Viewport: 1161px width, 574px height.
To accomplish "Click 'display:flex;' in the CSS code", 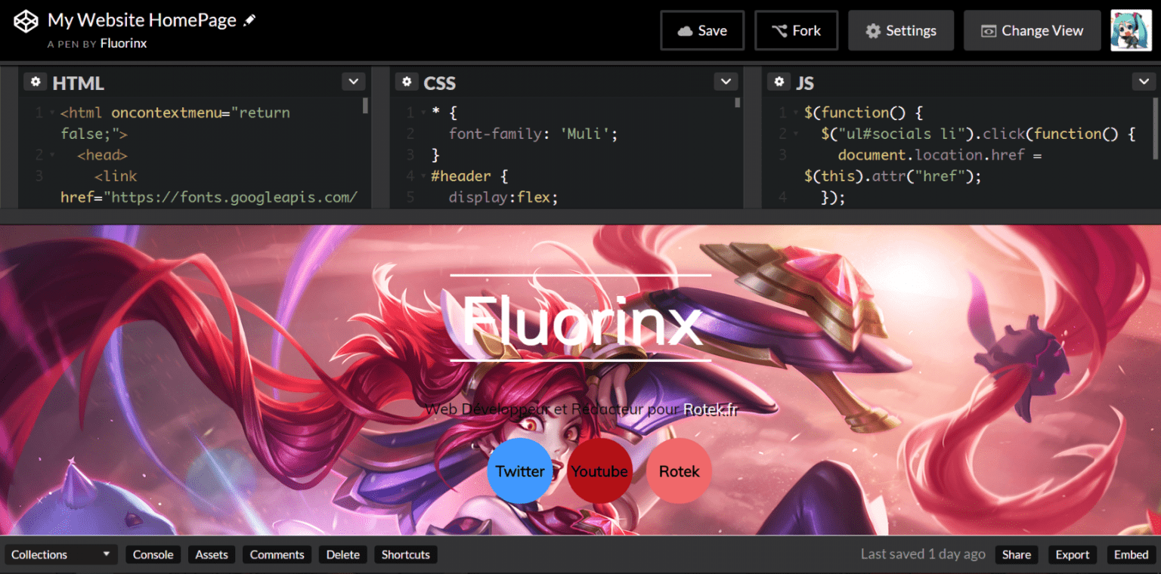I will 502,198.
